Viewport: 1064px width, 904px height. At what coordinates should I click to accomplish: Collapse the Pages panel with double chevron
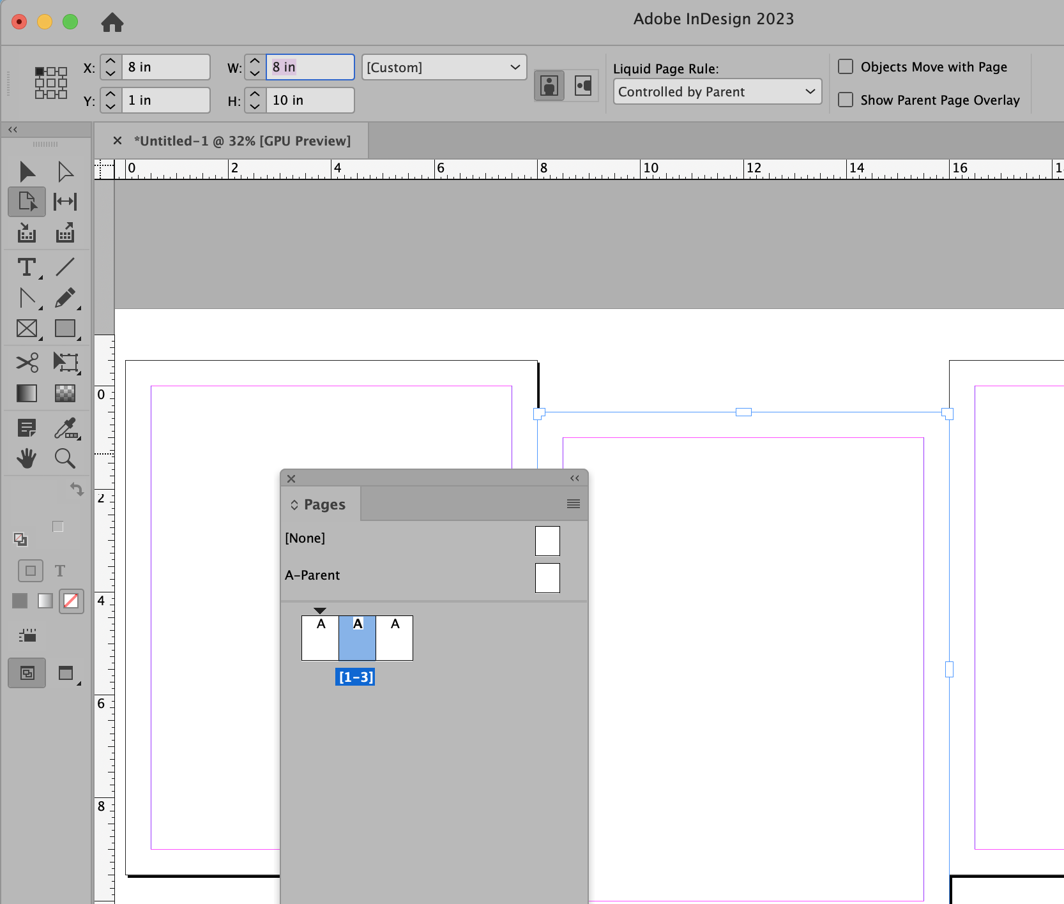574,478
